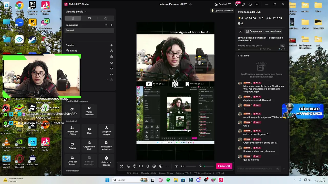Open the Adivina interaction tool
The width and height of the screenshot is (328, 184).
[x=72, y=146]
